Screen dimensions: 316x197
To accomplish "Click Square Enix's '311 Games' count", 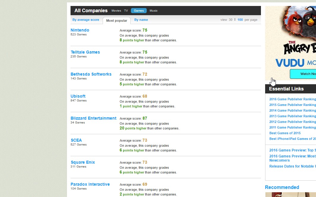I will pyautogui.click(x=78, y=167).
